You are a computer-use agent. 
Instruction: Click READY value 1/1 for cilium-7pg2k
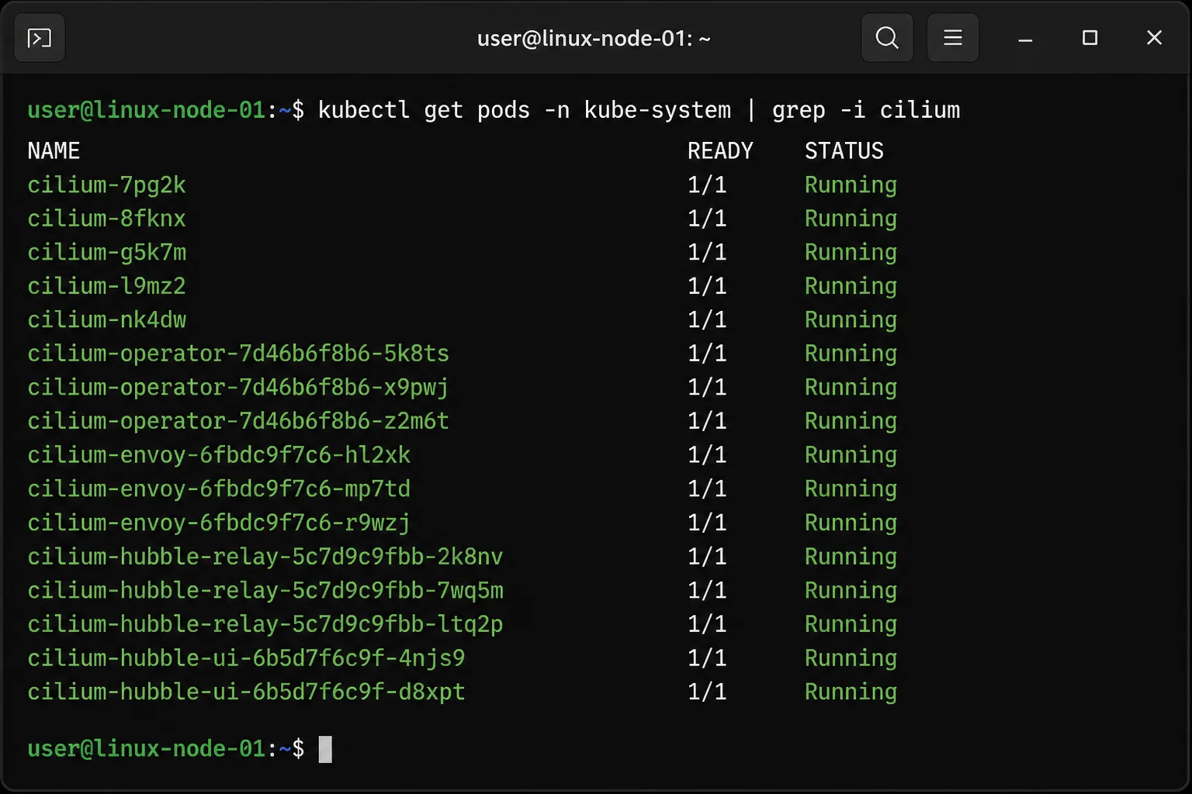(707, 185)
